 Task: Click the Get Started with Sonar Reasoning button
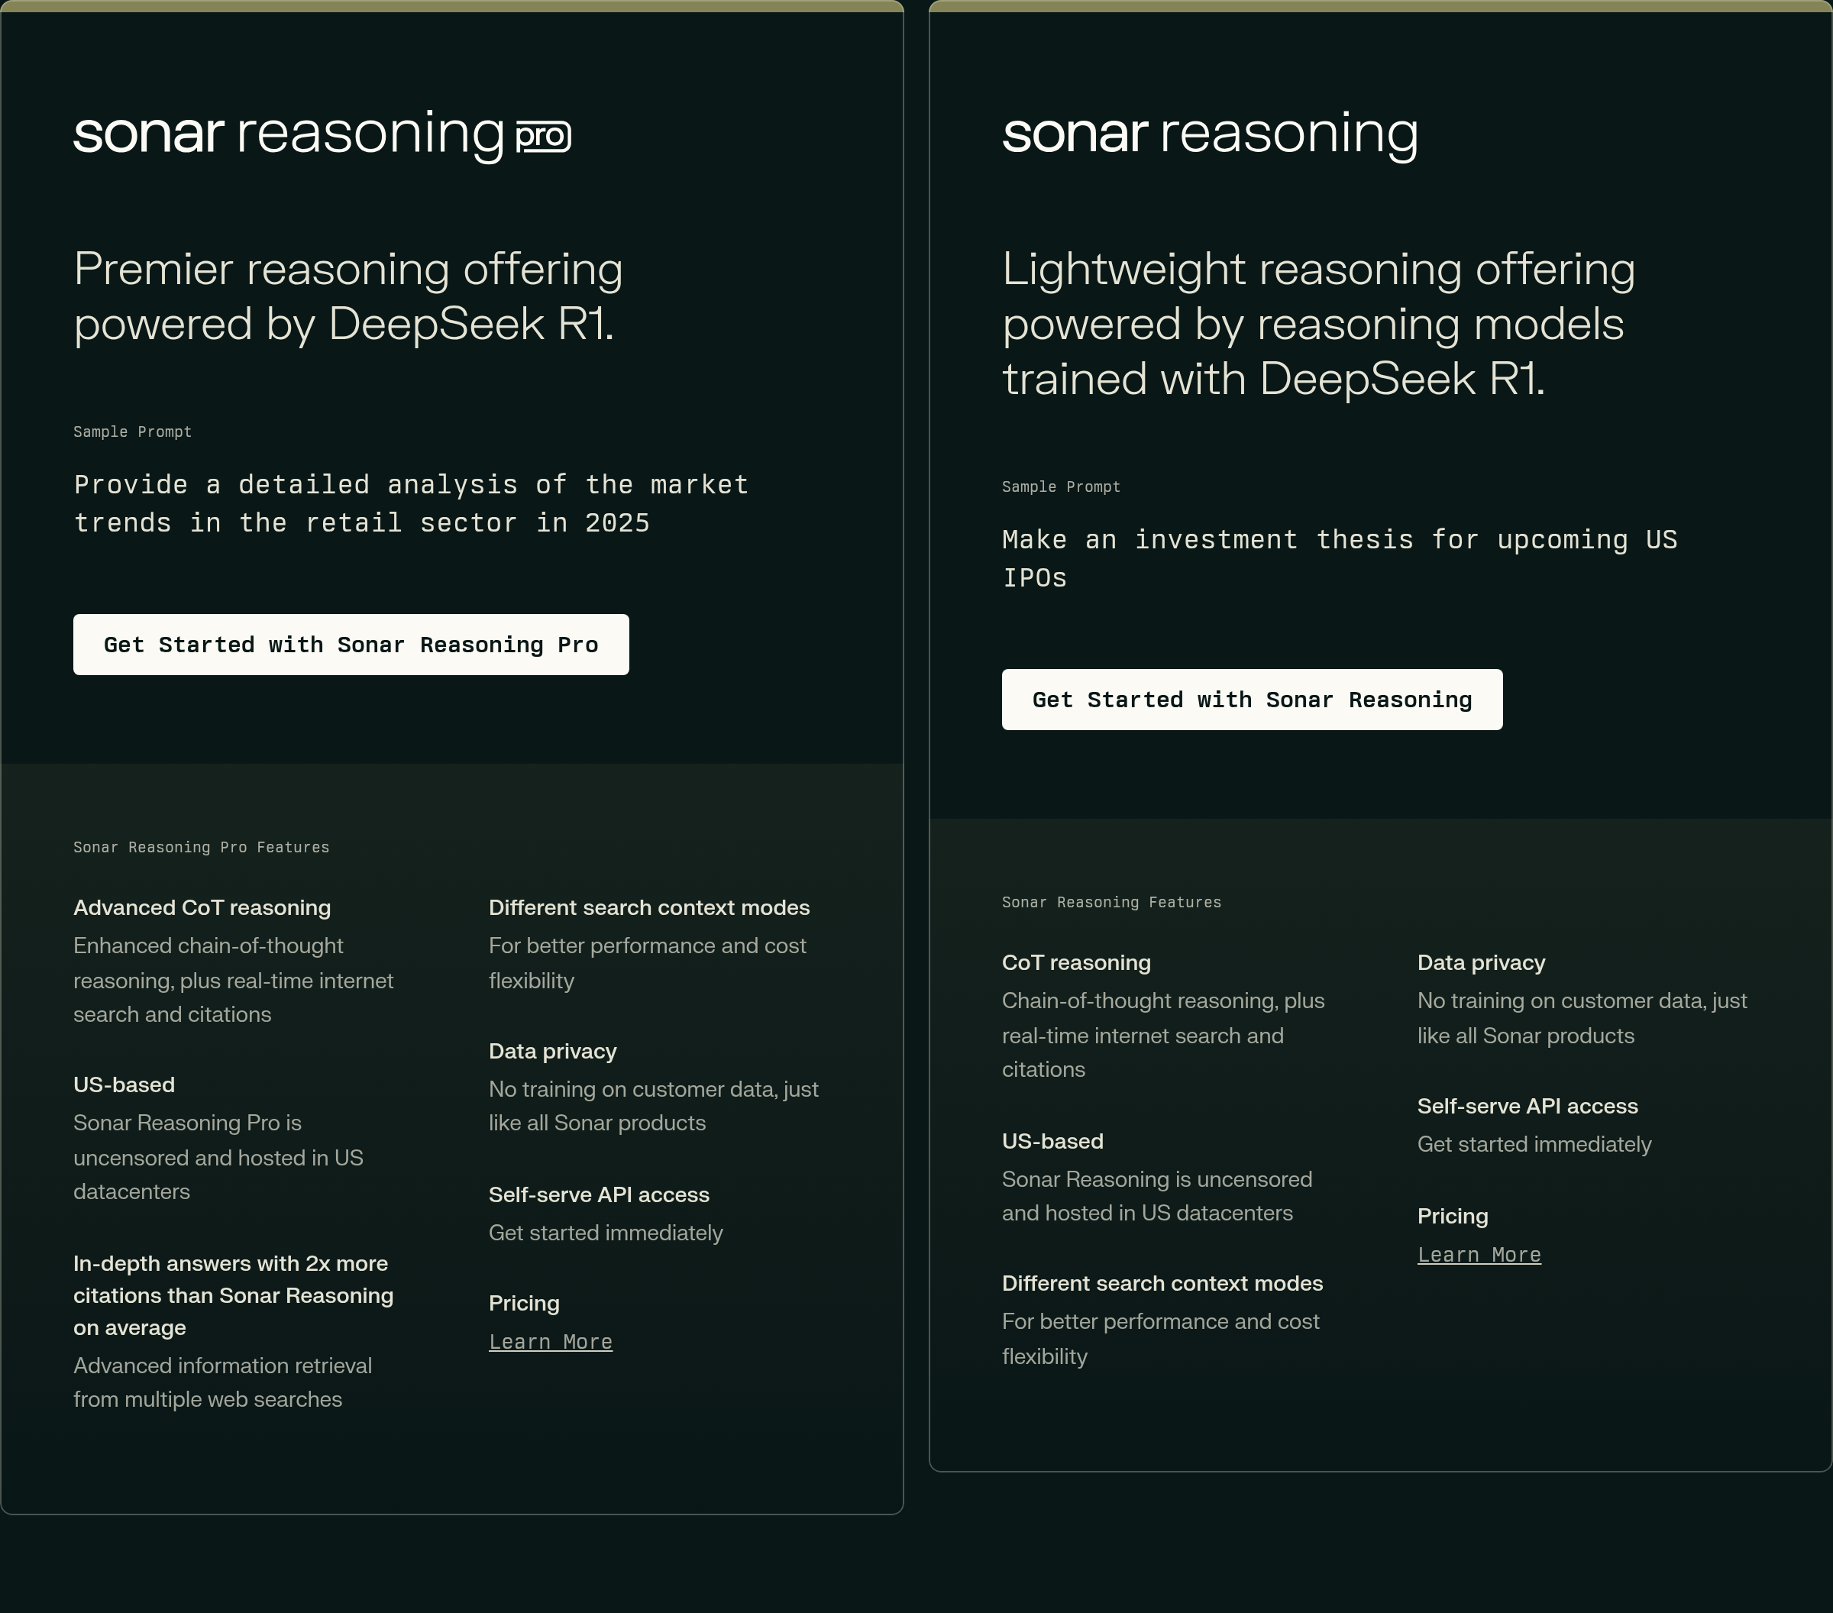(1252, 700)
